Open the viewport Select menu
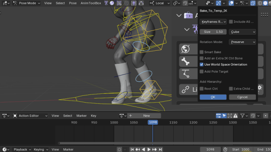 pyautogui.click(x=60, y=3)
